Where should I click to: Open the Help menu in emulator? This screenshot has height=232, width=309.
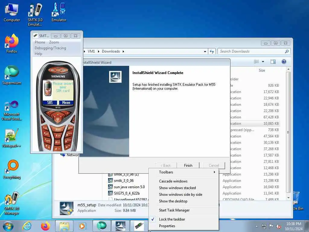tap(38, 54)
